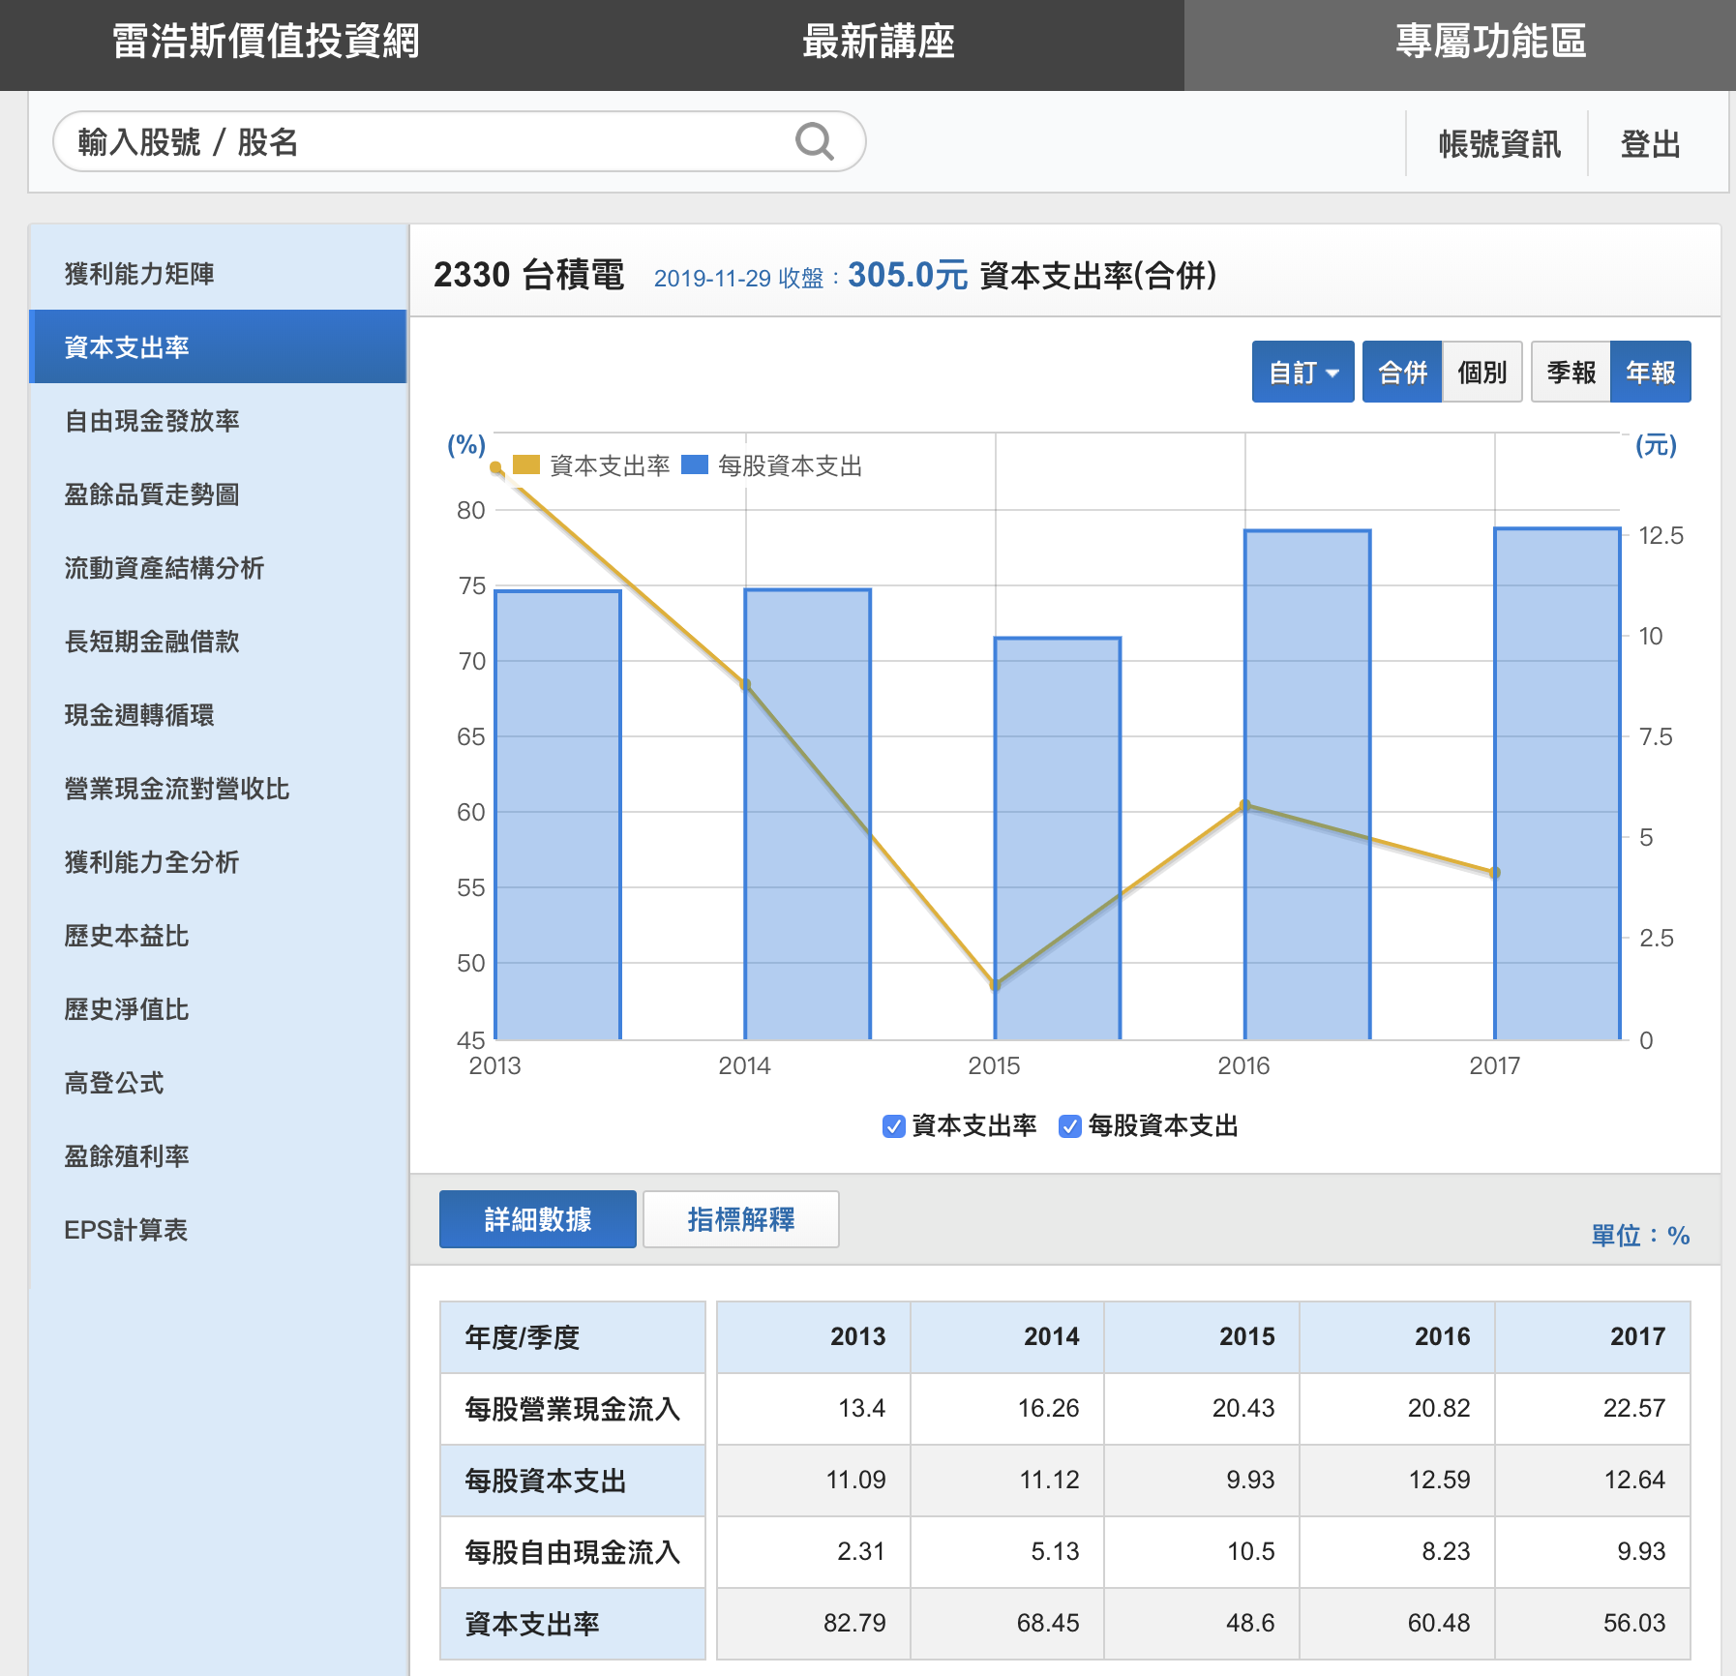Go to 專屬功能區 section
The width and height of the screenshot is (1736, 1676).
click(1490, 43)
